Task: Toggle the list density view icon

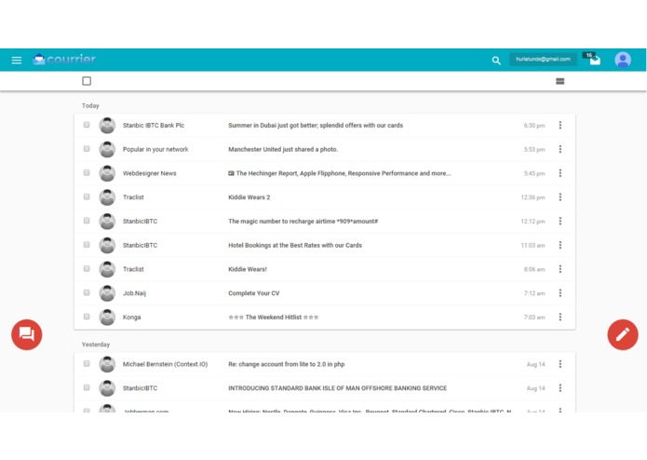Action: 559,81
